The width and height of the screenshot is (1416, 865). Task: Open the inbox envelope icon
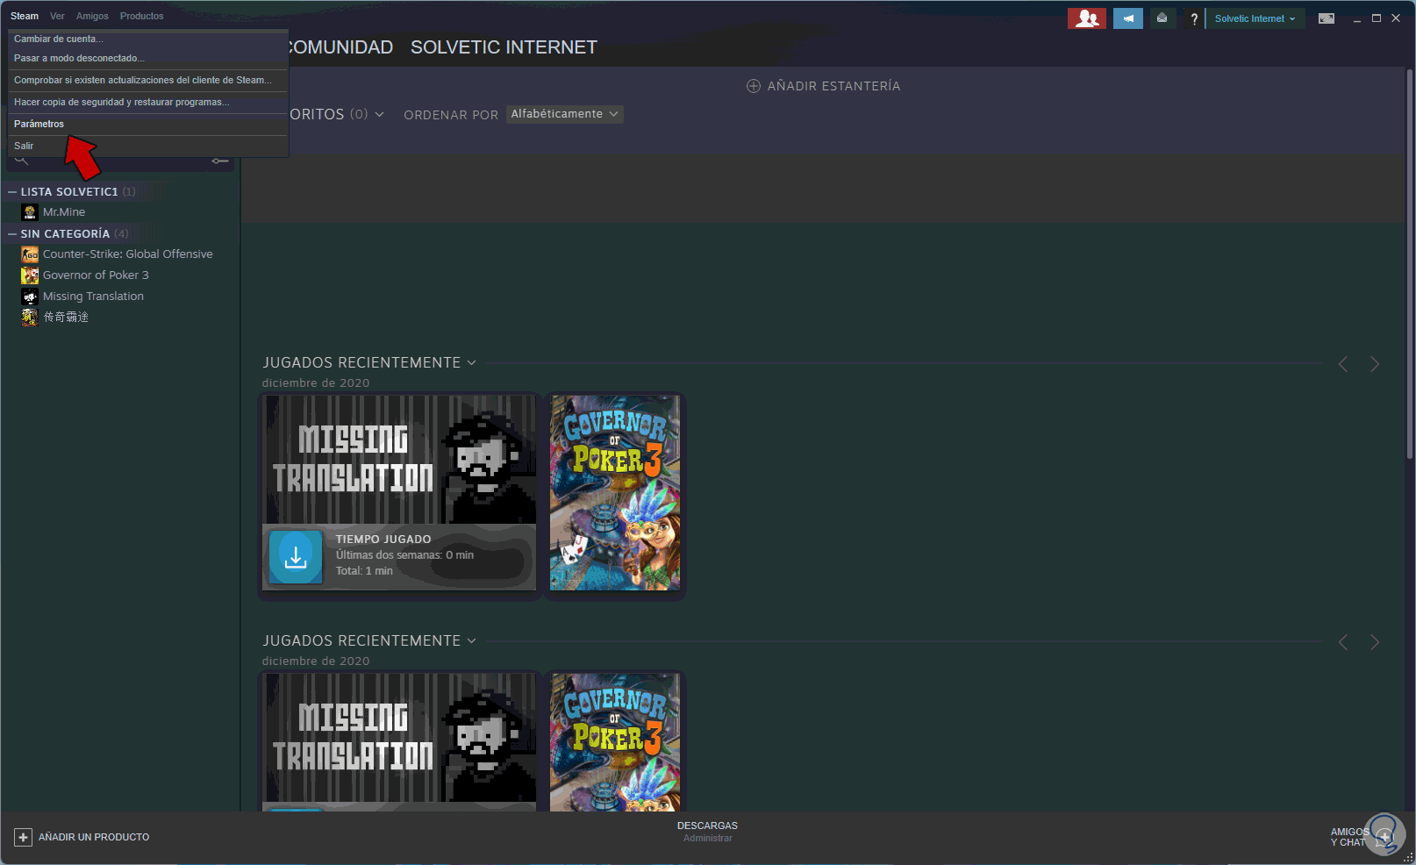pyautogui.click(x=1162, y=18)
